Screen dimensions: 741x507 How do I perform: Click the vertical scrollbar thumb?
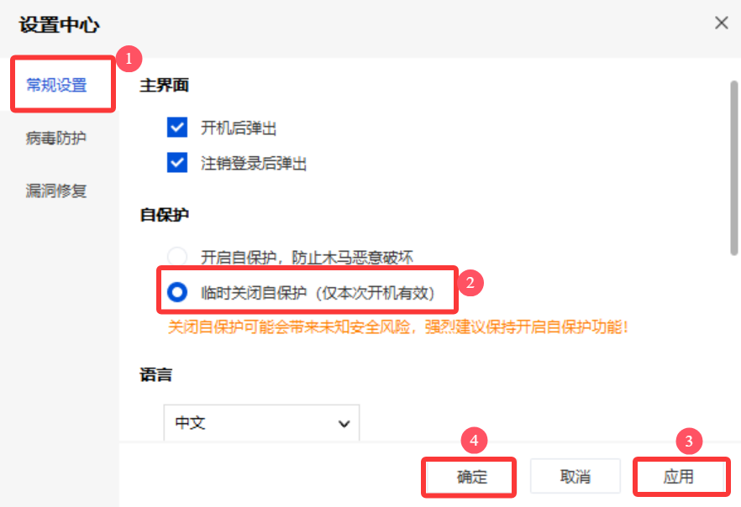pos(734,168)
